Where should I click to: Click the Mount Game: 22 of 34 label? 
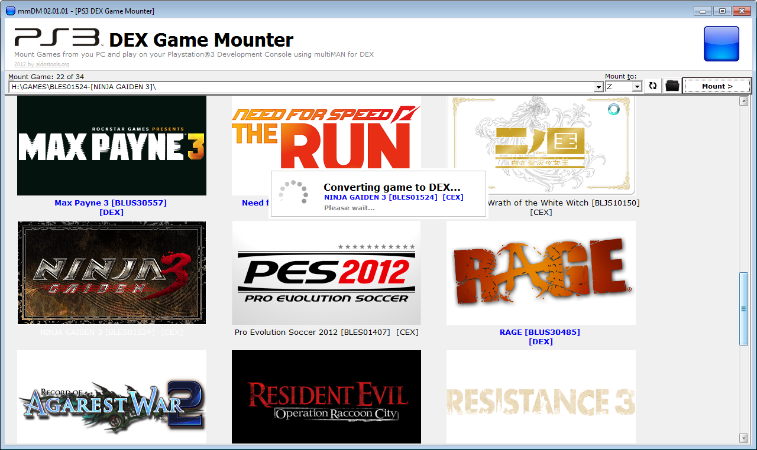[46, 77]
